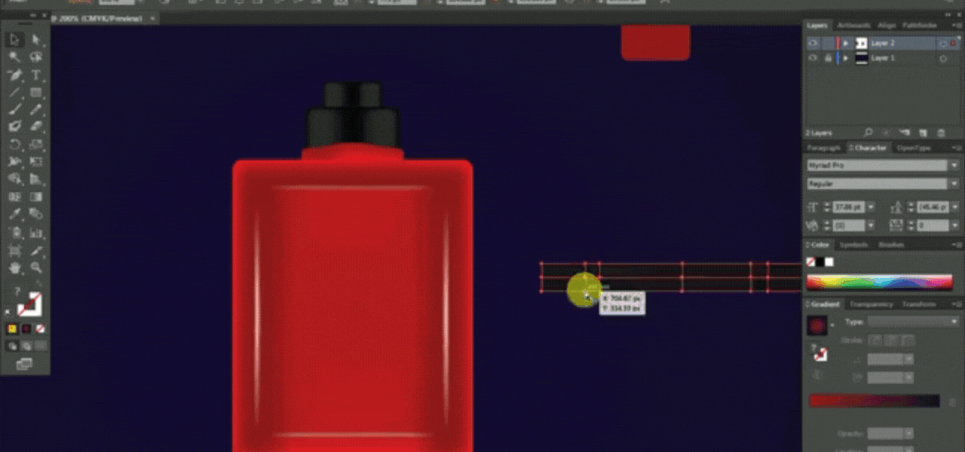Open the font size dropdown arrow

[x=871, y=207]
